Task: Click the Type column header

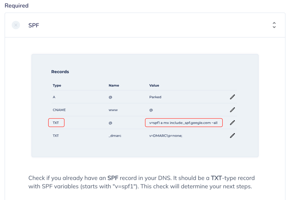Action: [x=57, y=86]
